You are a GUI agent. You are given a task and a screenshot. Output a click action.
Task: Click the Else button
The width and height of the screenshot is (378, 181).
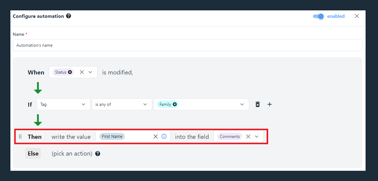point(33,154)
